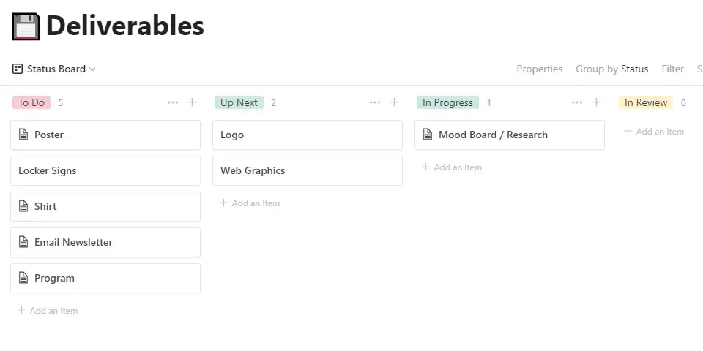Open the three-dot menu for Up Next column
This screenshot has height=351, width=703.
pos(375,102)
